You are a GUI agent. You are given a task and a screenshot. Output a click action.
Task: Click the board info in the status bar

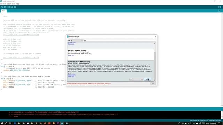tap(205, 120)
